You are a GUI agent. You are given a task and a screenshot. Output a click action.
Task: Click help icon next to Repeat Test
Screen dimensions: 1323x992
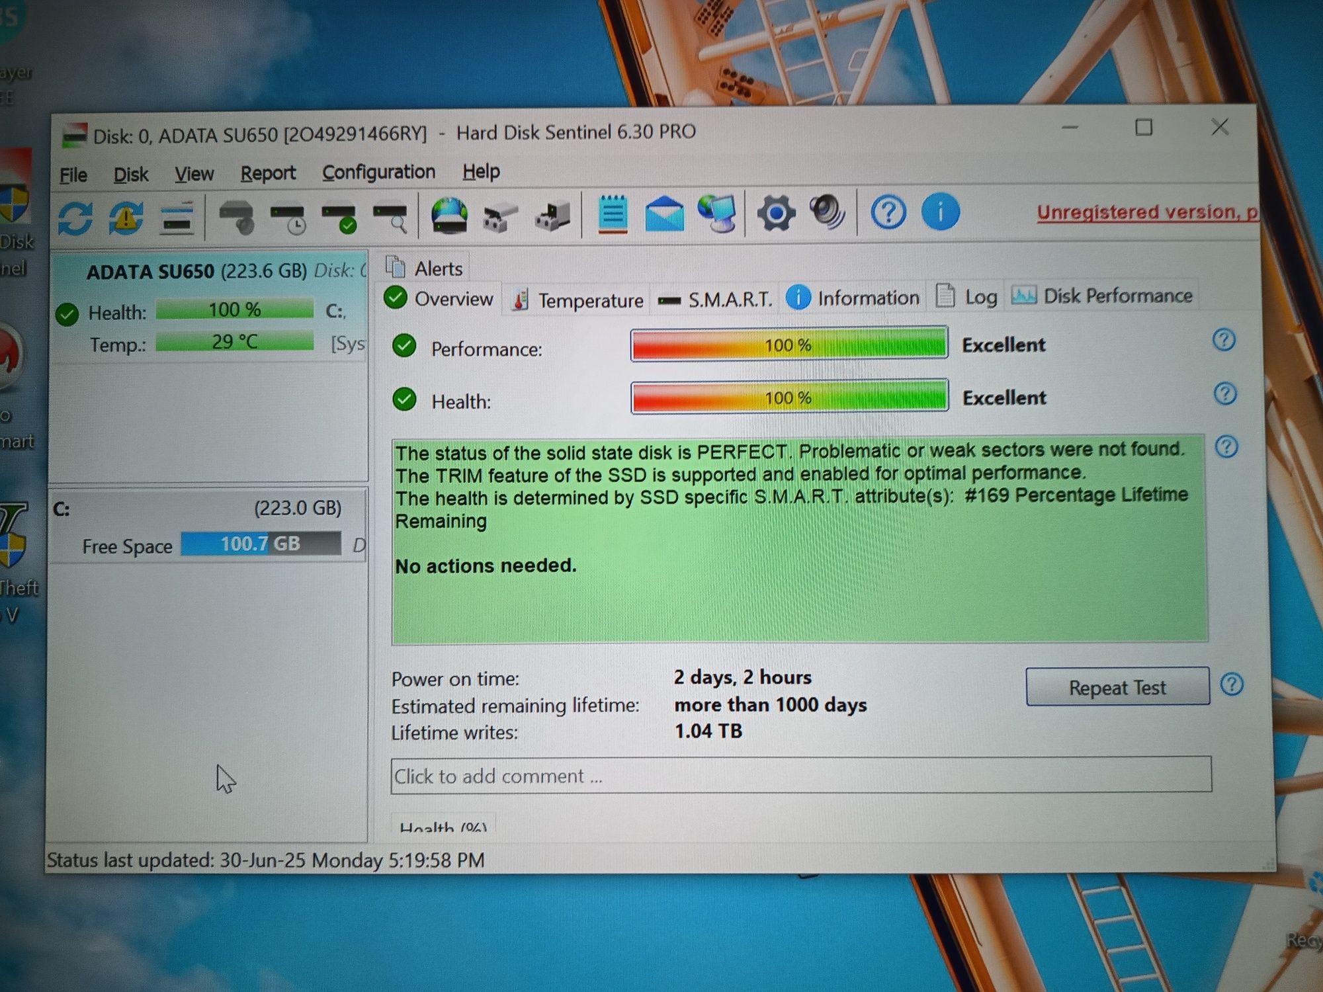coord(1232,684)
